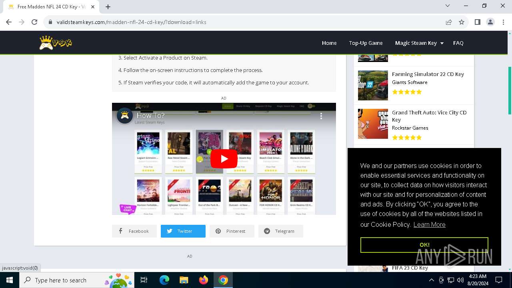Play the How To YouTube video
The height and width of the screenshot is (288, 512).
click(224, 159)
